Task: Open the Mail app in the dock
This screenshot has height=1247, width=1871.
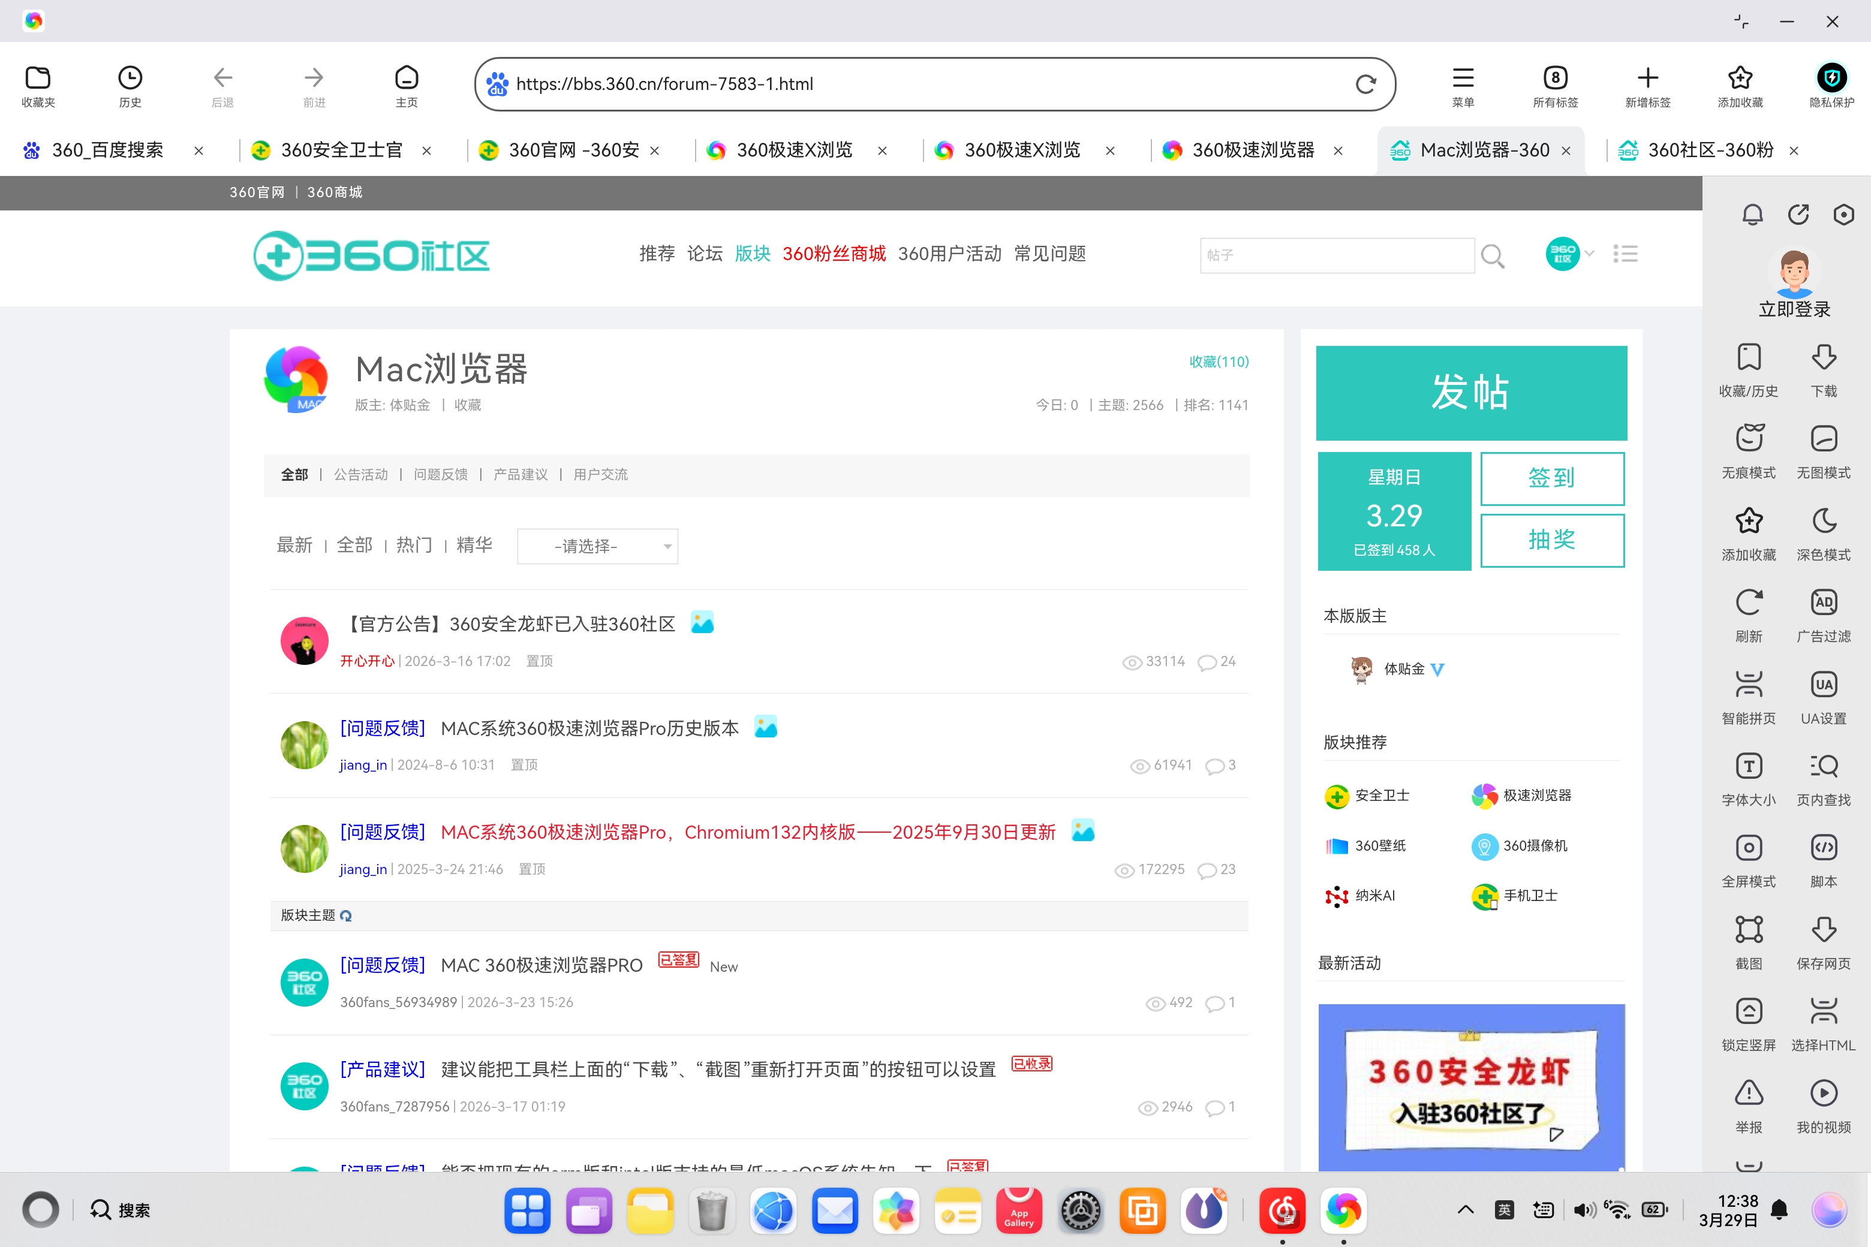Action: pyautogui.click(x=835, y=1210)
